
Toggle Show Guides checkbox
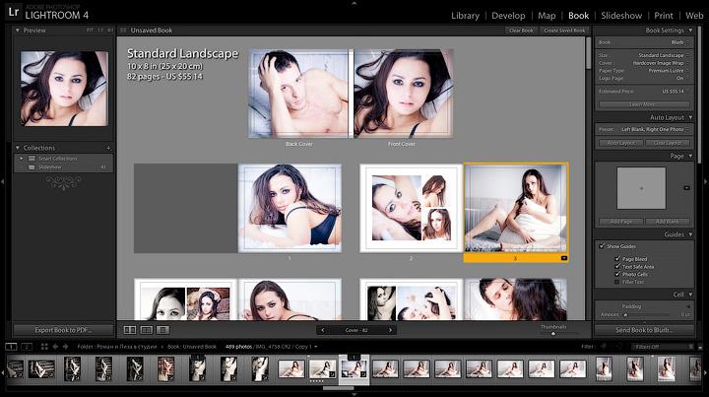click(x=602, y=245)
